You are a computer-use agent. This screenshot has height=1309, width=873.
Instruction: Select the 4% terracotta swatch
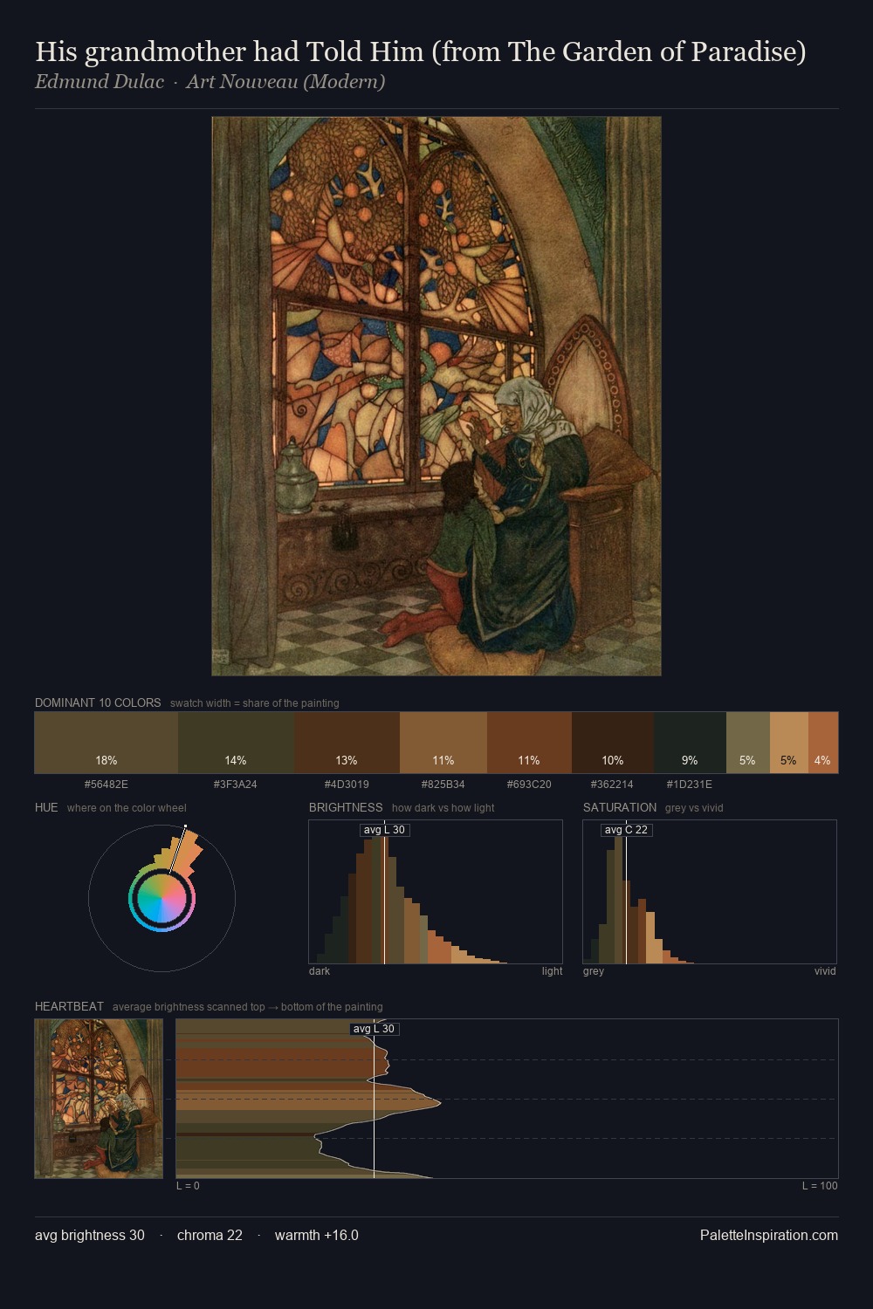[823, 743]
